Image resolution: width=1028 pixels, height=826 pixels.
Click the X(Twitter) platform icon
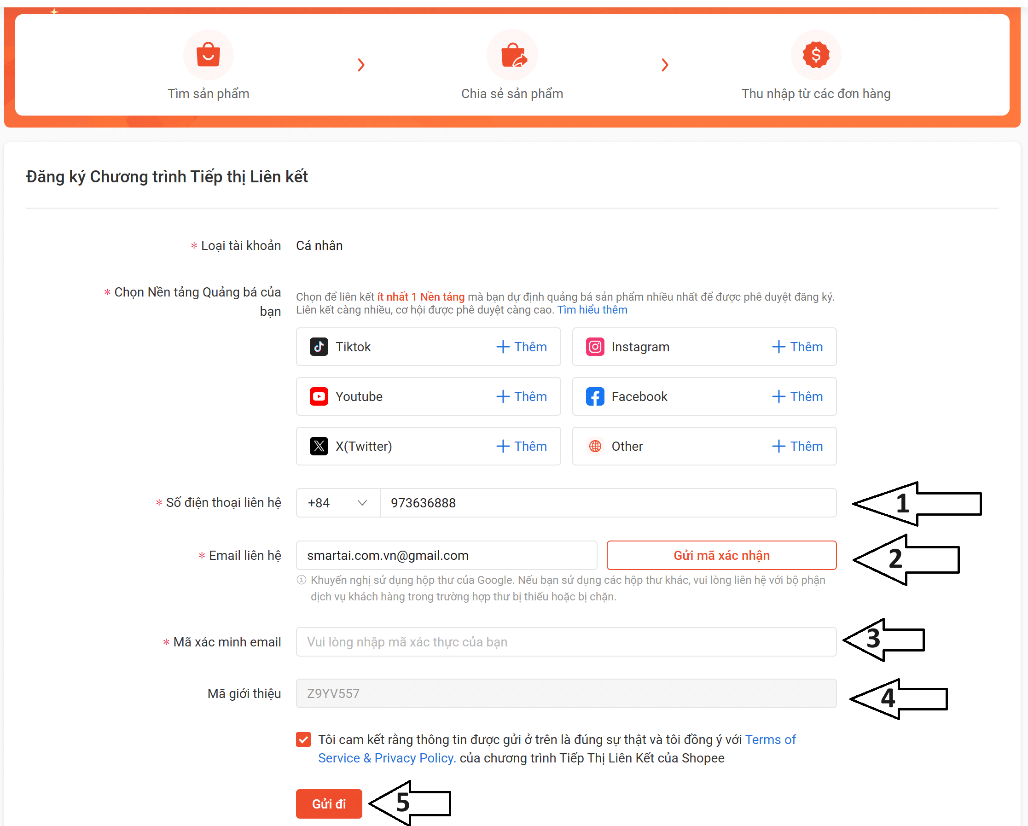[319, 446]
